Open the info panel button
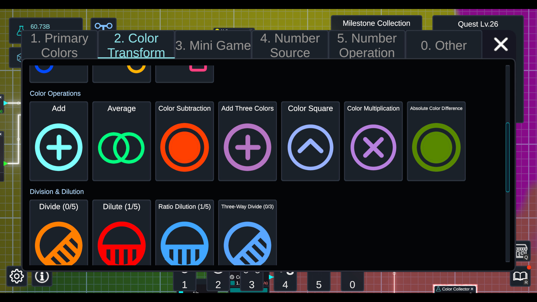537x302 pixels. (x=42, y=277)
